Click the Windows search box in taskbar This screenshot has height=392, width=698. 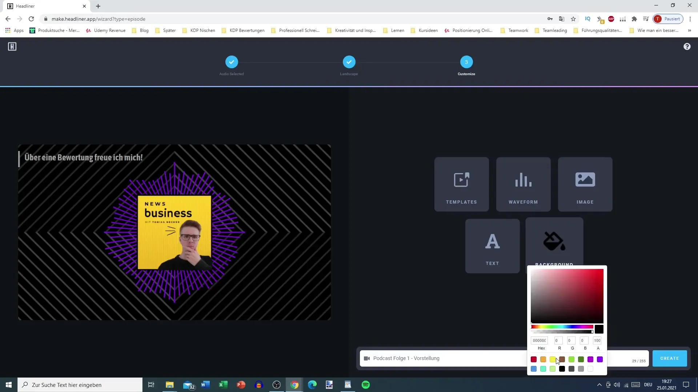pos(80,385)
